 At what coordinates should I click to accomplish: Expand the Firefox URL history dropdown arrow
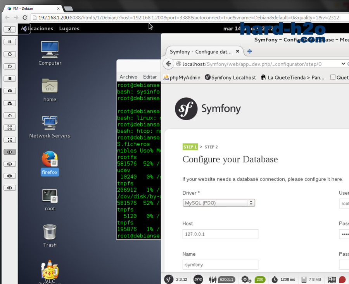343,64
